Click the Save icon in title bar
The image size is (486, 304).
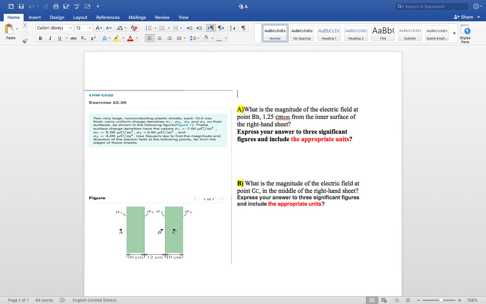pyautogui.click(x=21, y=6)
